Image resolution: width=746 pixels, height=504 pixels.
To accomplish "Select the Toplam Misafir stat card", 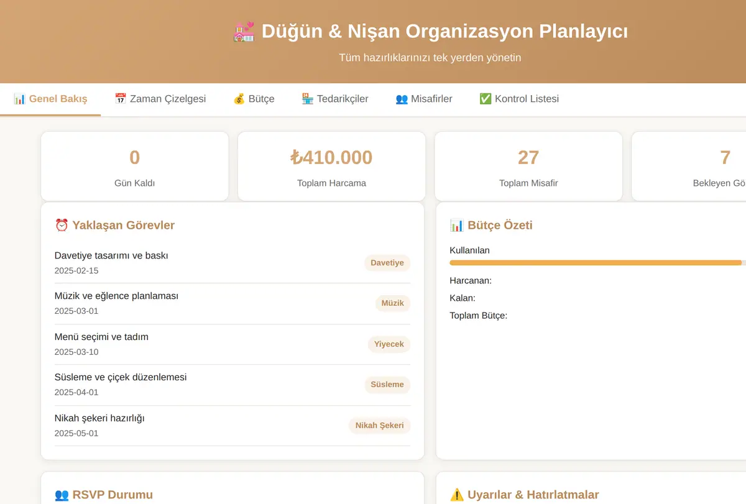I will (x=528, y=166).
